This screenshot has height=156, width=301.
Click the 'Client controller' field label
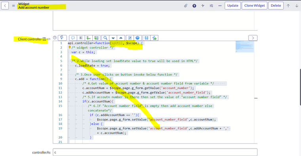30,39
